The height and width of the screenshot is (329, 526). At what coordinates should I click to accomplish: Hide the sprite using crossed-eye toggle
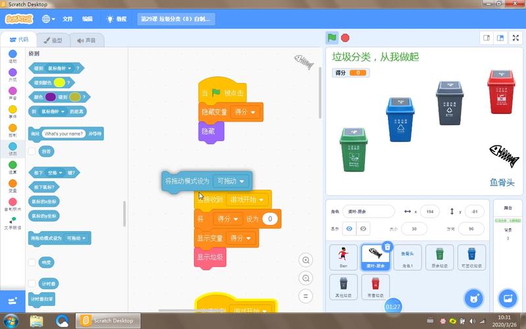pos(363,228)
